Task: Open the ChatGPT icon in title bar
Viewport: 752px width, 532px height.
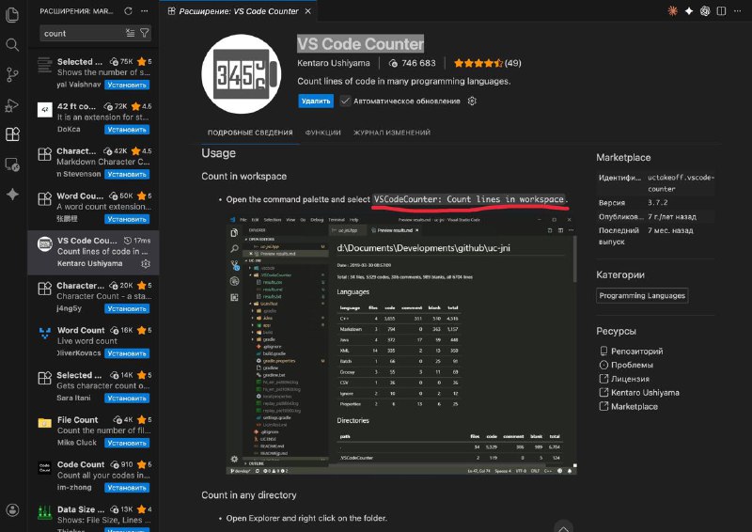Action: pos(705,11)
